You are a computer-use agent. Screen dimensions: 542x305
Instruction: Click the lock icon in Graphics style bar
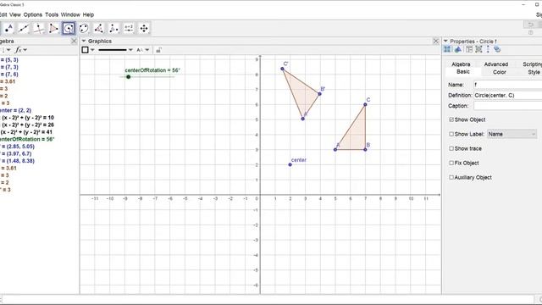[x=158, y=50]
